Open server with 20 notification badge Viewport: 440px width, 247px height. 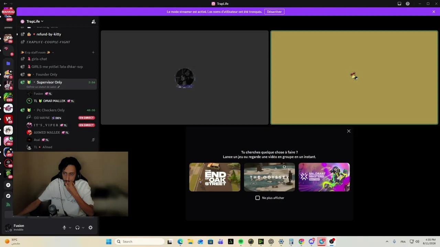point(8,174)
